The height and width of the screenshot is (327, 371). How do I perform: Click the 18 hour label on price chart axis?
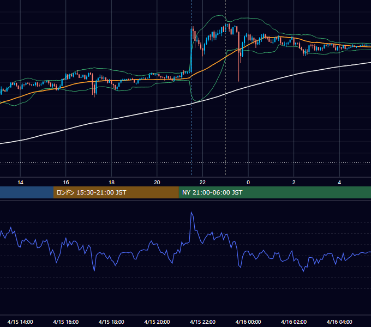[111, 183]
